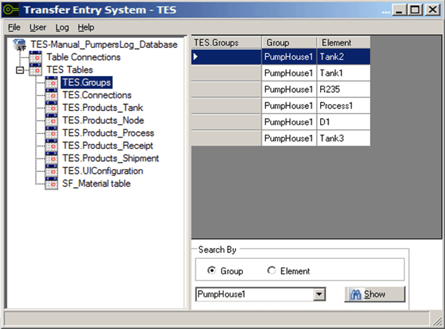Click the TES.UIConfiguration table icon
This screenshot has width=445, height=329.
pyautogui.click(x=51, y=170)
